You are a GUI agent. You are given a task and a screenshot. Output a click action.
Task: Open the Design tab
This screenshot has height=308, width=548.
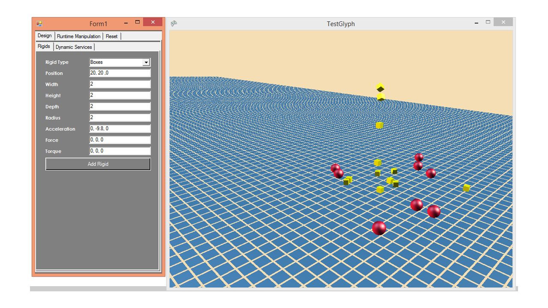(x=44, y=36)
